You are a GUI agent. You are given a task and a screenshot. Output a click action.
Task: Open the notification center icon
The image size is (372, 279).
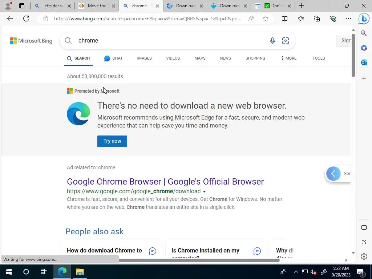coord(360,272)
